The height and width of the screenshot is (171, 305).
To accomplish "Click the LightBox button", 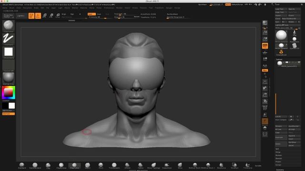I will tap(21, 16).
